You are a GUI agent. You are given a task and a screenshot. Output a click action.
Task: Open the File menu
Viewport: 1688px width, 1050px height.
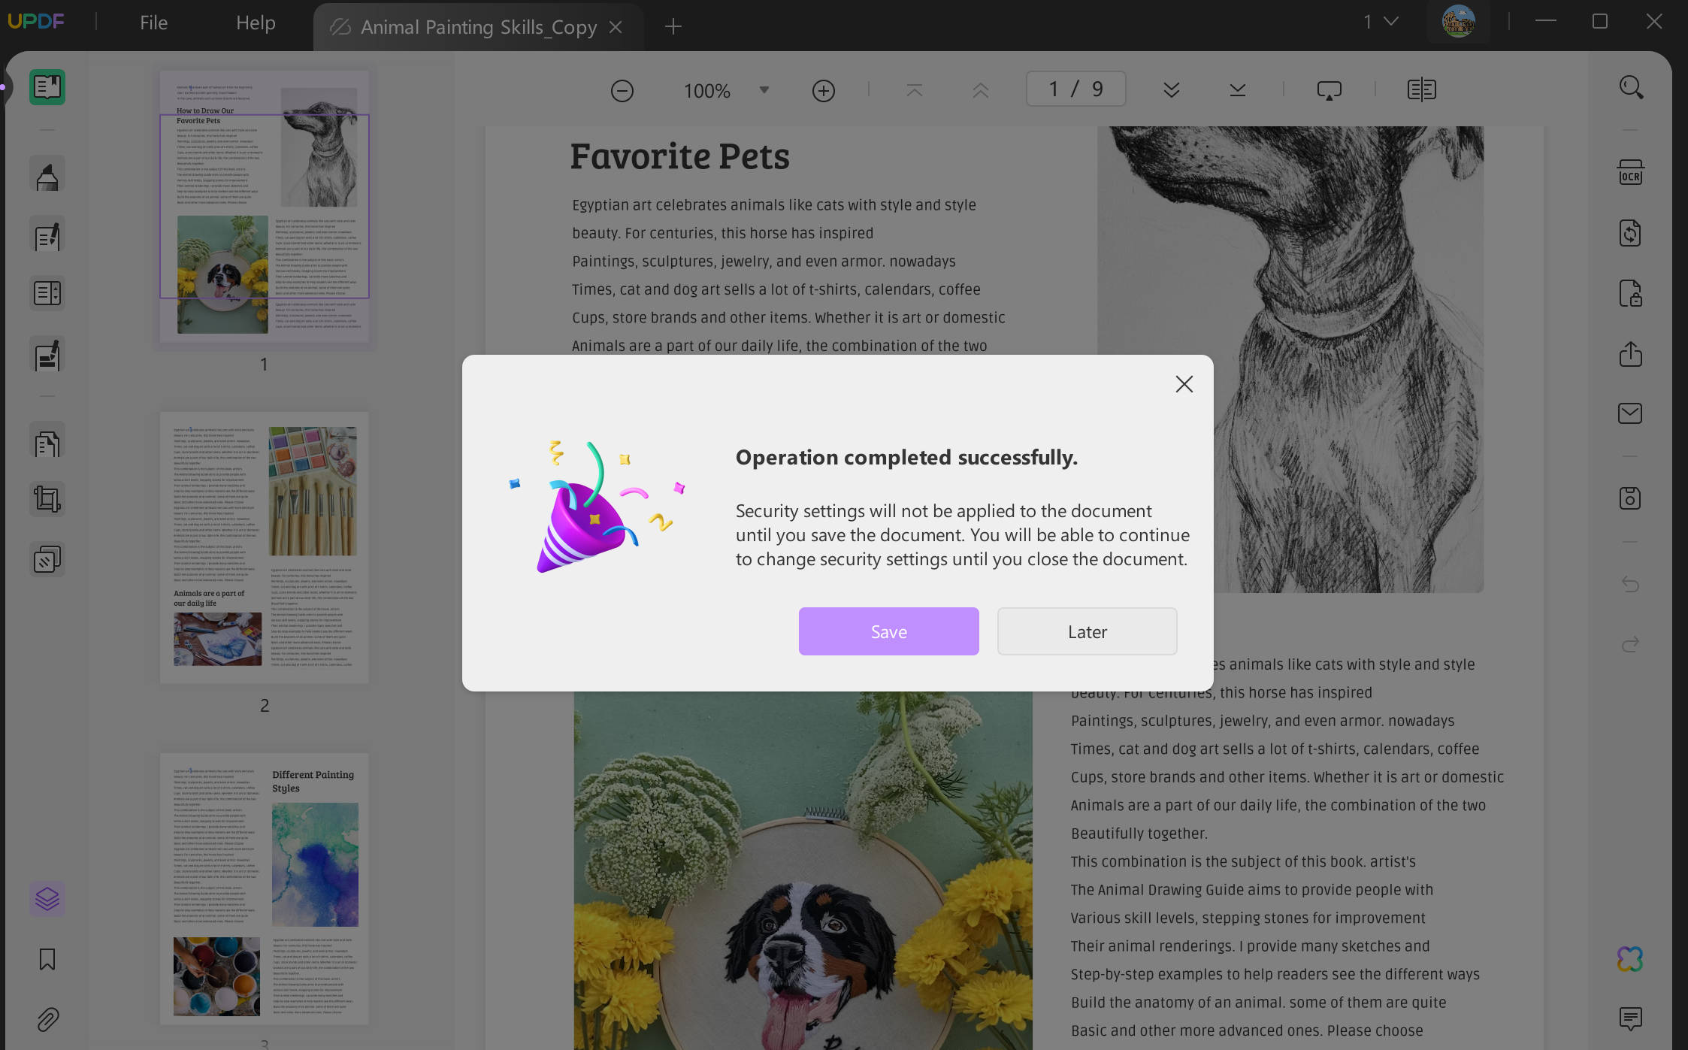tap(153, 22)
